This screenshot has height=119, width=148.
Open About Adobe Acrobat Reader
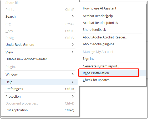(112, 37)
